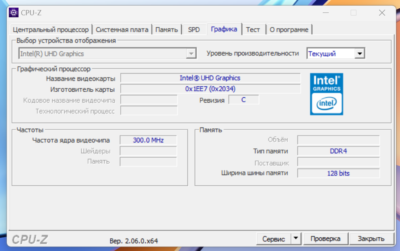Minimize the CPU-Z window

[326, 13]
